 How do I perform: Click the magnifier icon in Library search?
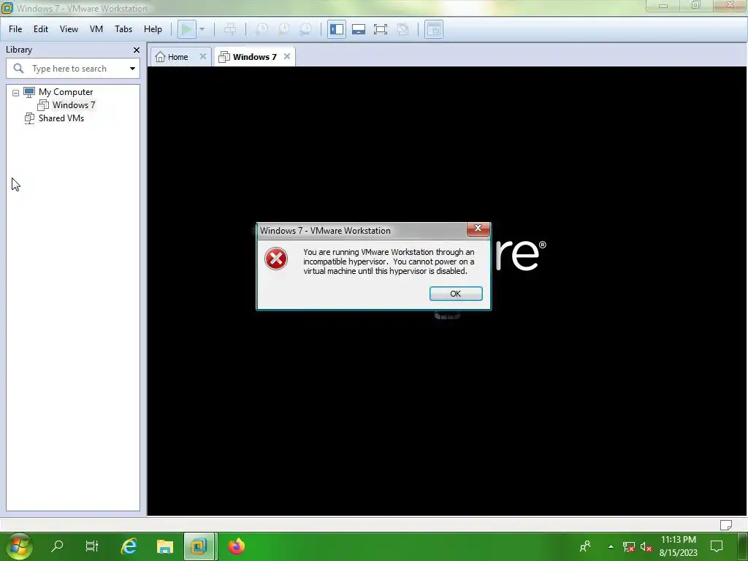18,68
